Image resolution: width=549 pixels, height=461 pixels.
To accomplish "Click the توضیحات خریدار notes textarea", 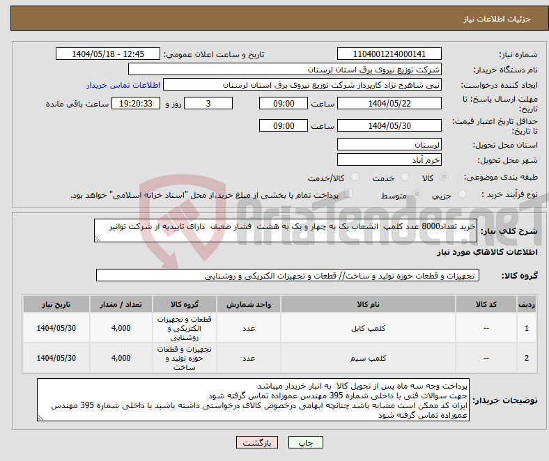I will coord(253,400).
